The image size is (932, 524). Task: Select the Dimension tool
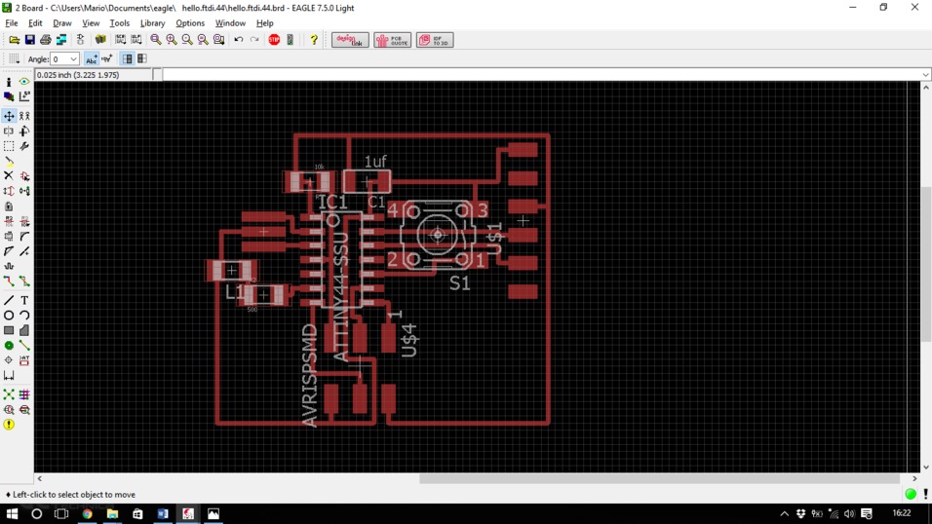pyautogui.click(x=9, y=376)
